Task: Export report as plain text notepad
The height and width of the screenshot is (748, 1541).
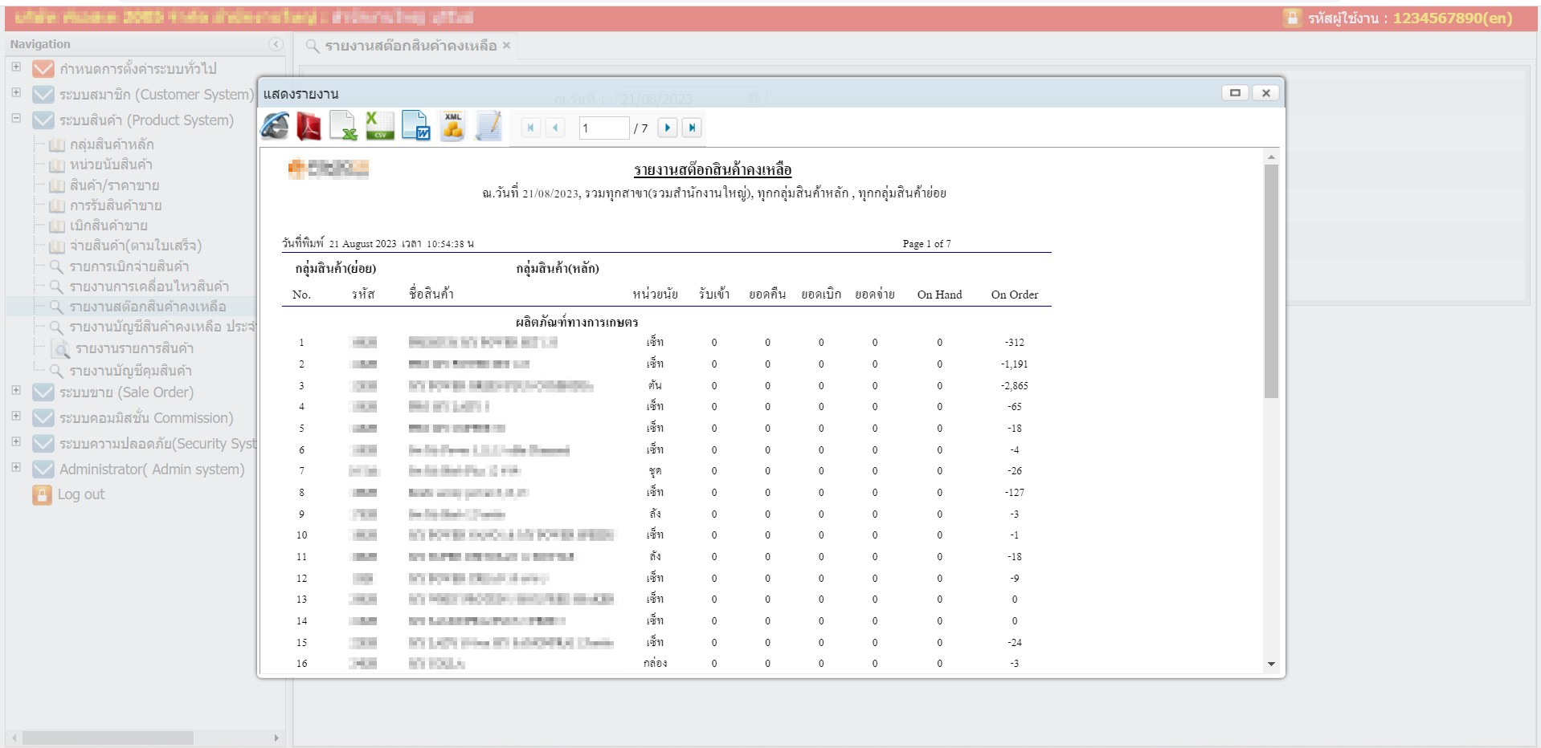Action: click(488, 127)
